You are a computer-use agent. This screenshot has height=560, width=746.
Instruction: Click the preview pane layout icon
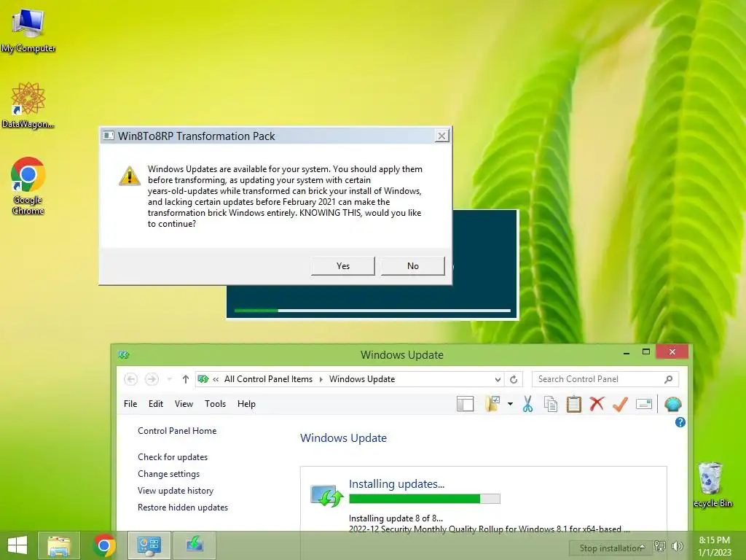465,404
